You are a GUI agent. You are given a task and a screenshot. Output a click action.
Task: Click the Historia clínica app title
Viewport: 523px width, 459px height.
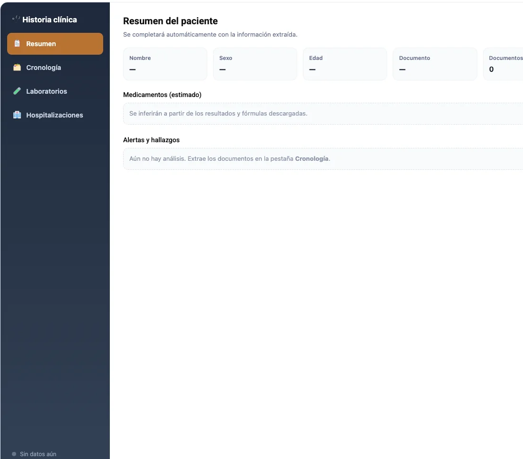coord(50,20)
